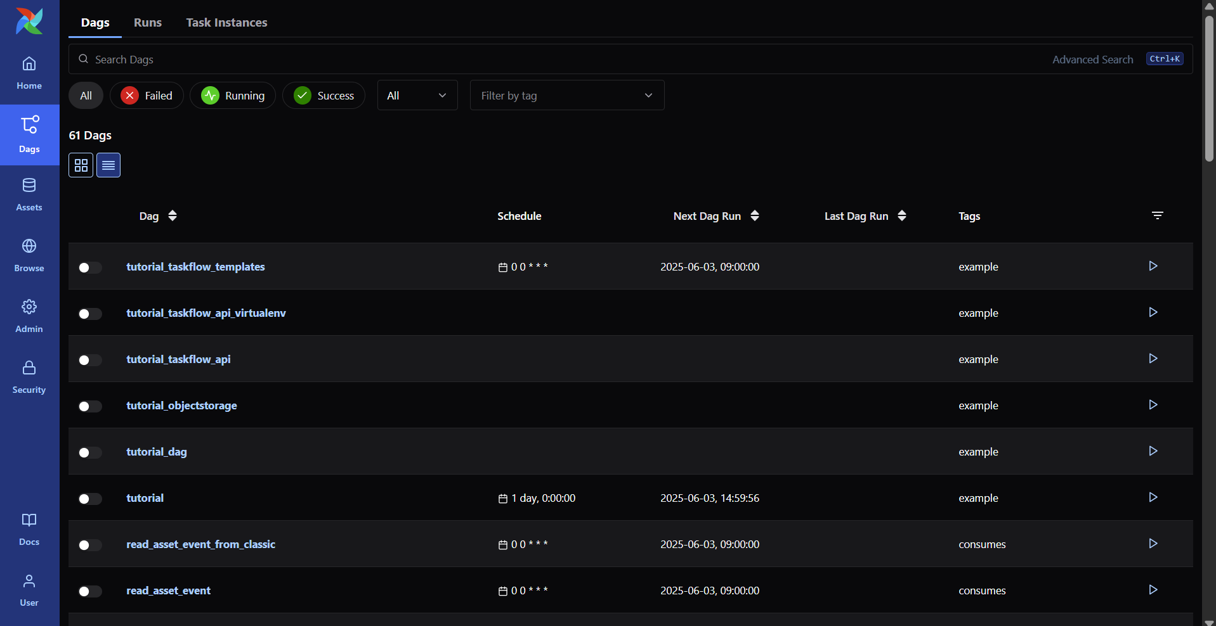Go to Home in sidebar
The height and width of the screenshot is (626, 1216).
click(29, 73)
